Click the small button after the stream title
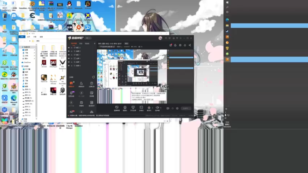Image resolution: width=308 pixels, height=173 pixels. 127,43
